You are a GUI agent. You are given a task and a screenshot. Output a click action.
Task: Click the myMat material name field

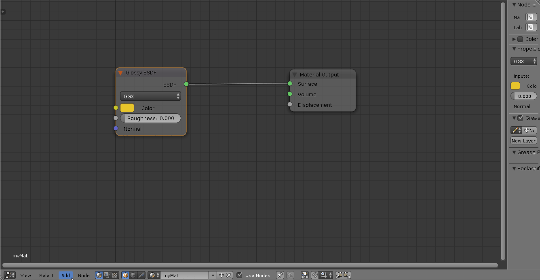click(185, 275)
